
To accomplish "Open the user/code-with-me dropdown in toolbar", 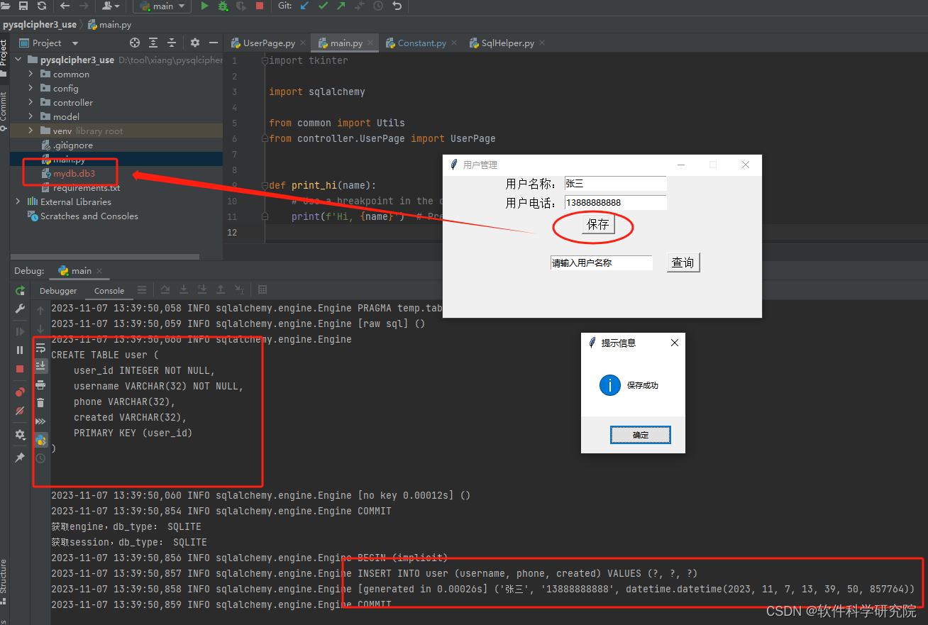I will tap(111, 6).
